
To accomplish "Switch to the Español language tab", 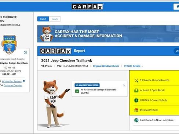I will coord(55,19).
